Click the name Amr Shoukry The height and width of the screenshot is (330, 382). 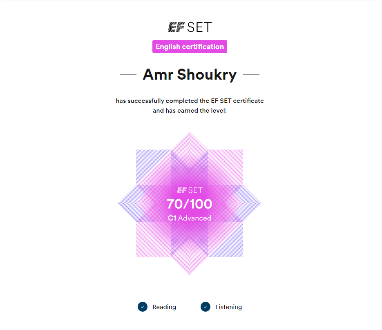click(x=190, y=75)
